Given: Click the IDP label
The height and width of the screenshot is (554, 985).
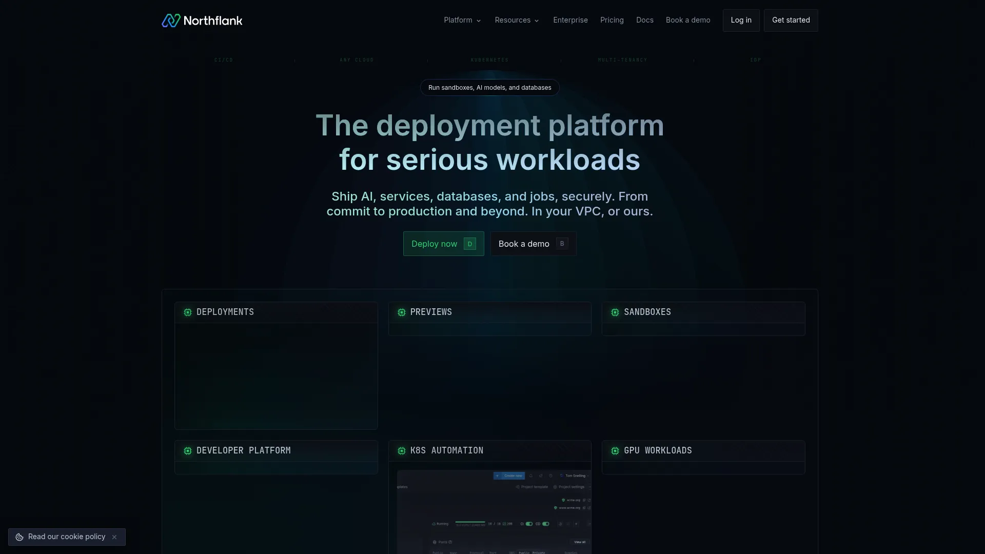Looking at the screenshot, I should coord(756,60).
